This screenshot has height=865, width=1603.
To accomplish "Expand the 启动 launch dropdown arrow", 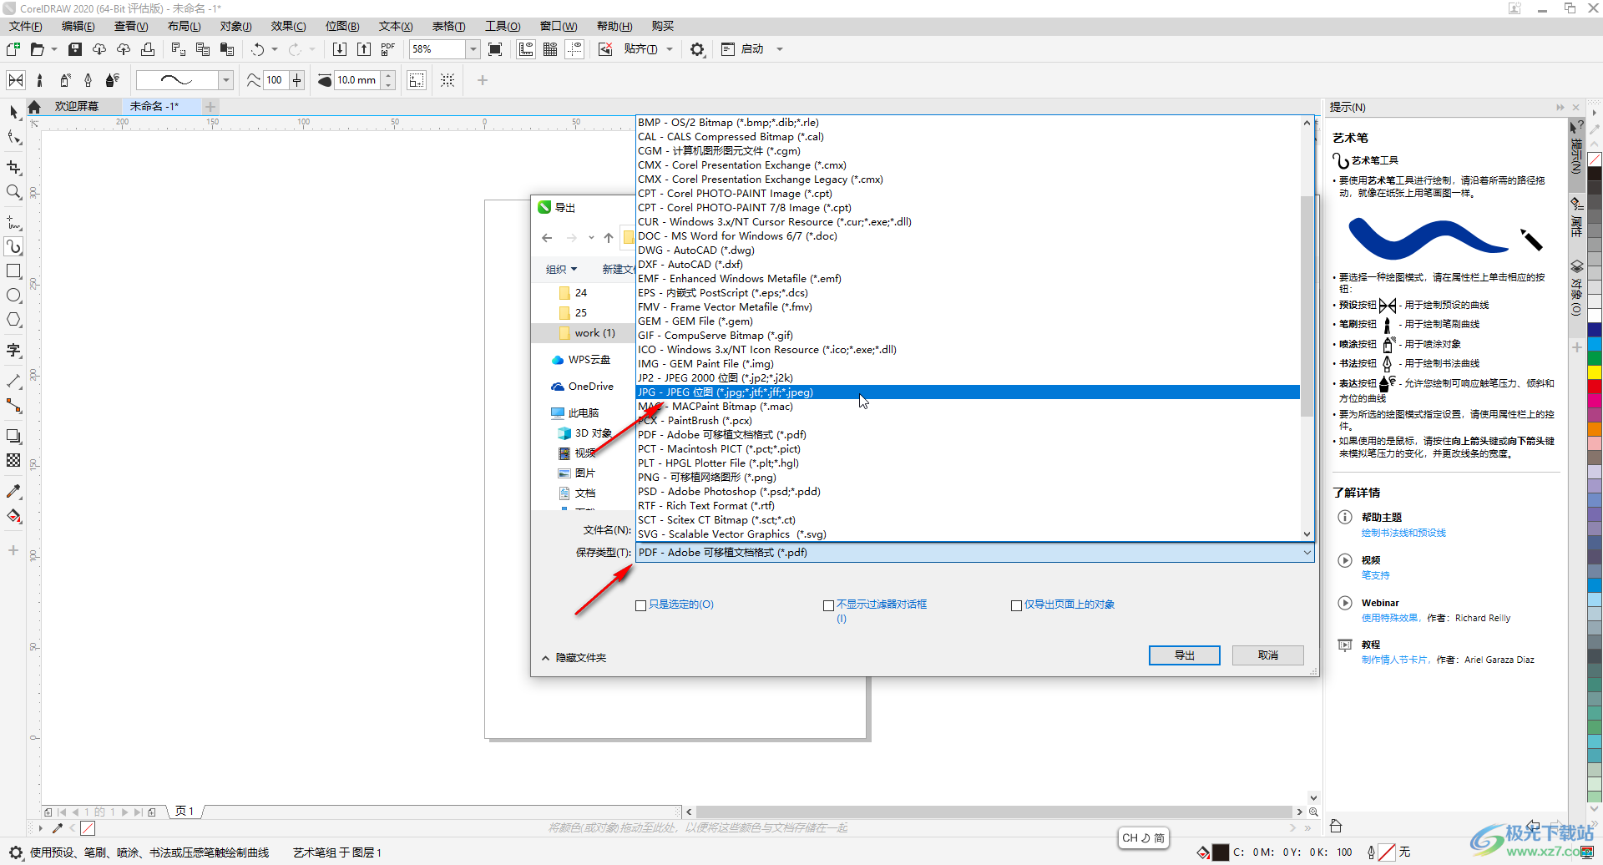I will [x=780, y=49].
